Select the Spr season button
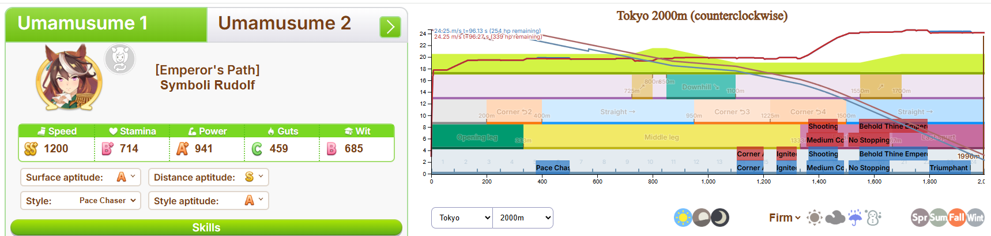This screenshot has width=991, height=236. click(920, 218)
